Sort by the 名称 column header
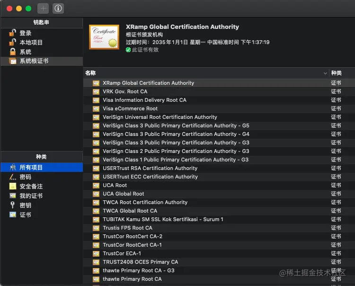This screenshot has width=355, height=286. [x=90, y=73]
